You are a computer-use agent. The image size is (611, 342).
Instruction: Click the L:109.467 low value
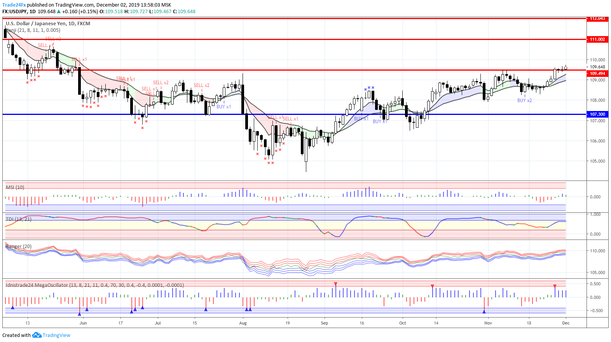click(160, 12)
